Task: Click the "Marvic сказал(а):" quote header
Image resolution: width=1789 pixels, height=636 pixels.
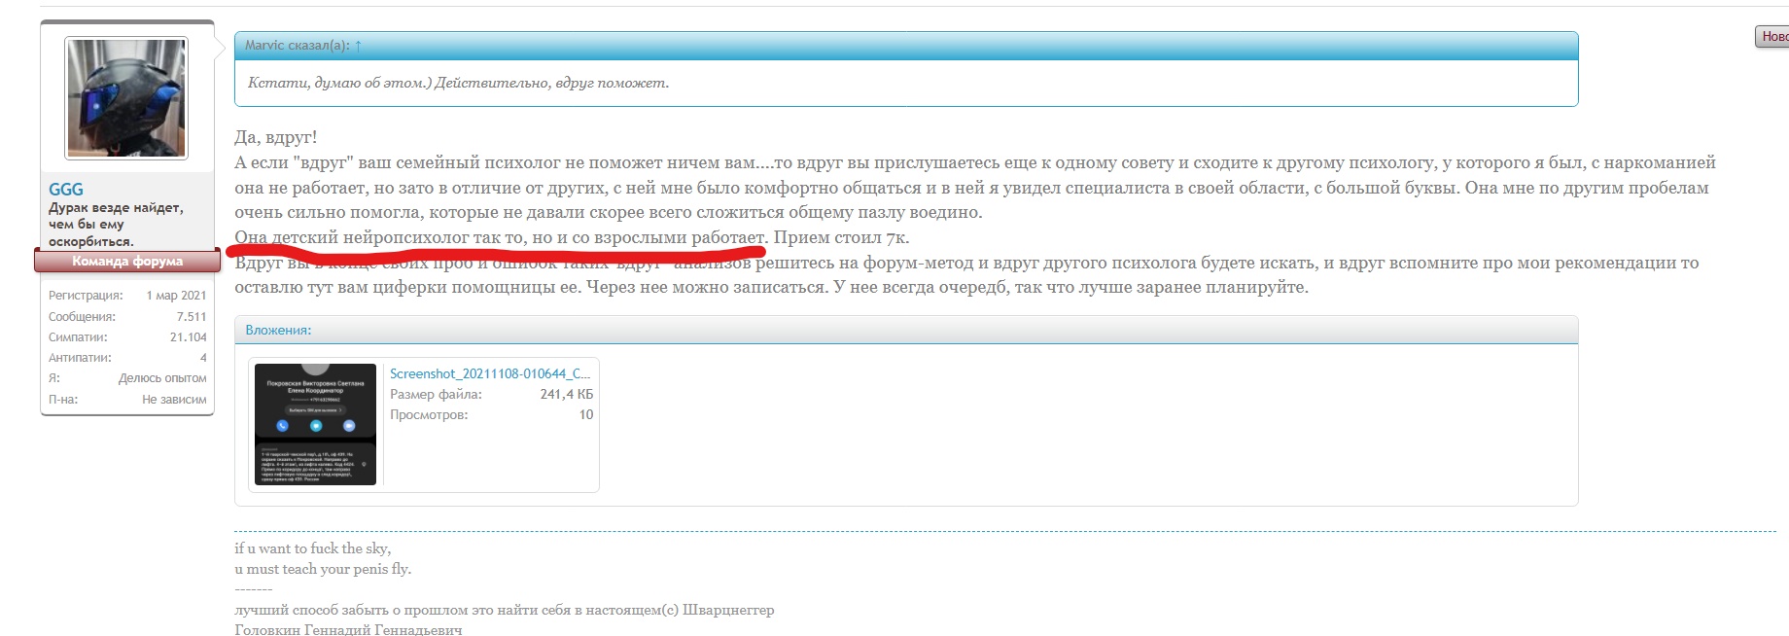Action: click(x=297, y=46)
